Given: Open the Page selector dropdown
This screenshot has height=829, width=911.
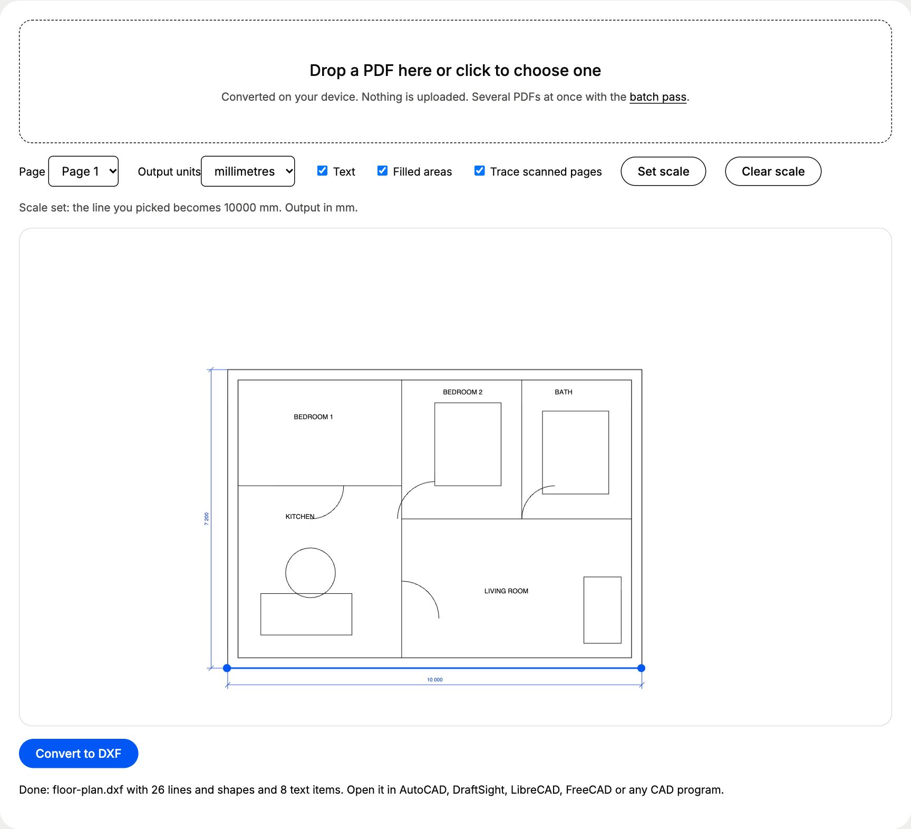Looking at the screenshot, I should 83,171.
